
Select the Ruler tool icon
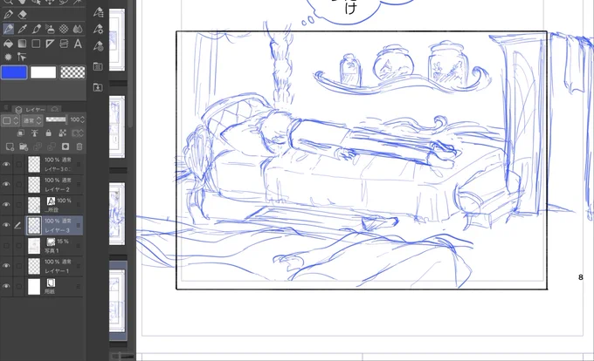pyautogui.click(x=64, y=44)
